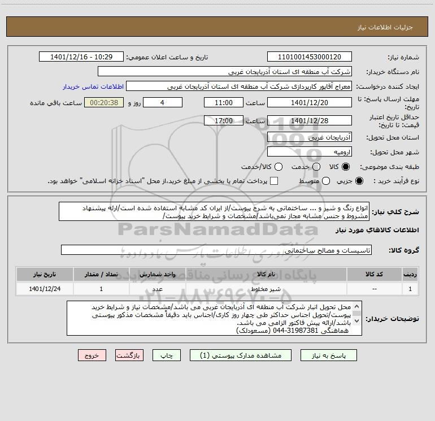This screenshot has width=435, height=421.
Task: Toggle the اسناد خزانه اسلامی payment checkbox
Action: click(x=274, y=181)
